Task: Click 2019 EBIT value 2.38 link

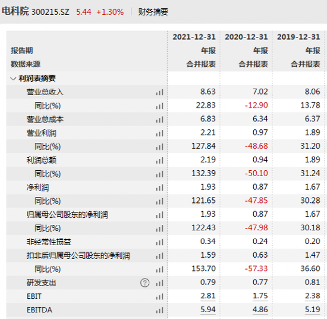Action: tap(312, 296)
